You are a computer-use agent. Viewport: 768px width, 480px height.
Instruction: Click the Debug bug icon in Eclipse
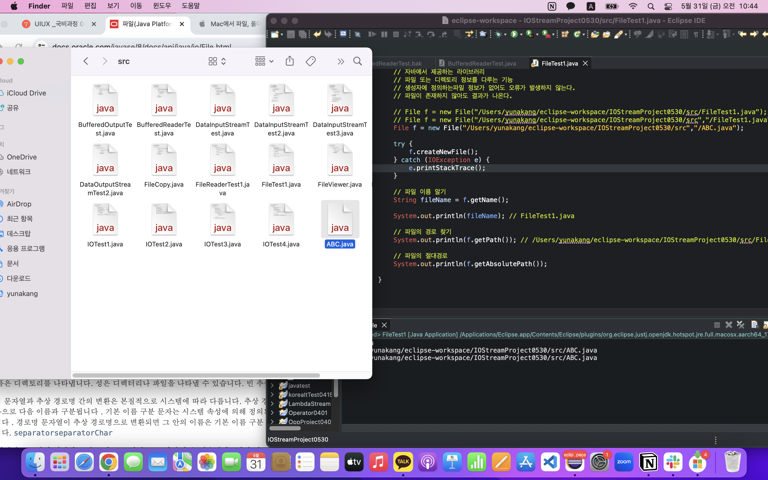[499, 34]
